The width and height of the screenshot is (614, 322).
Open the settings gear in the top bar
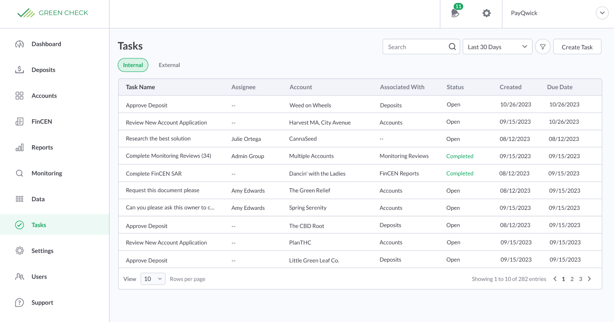486,13
